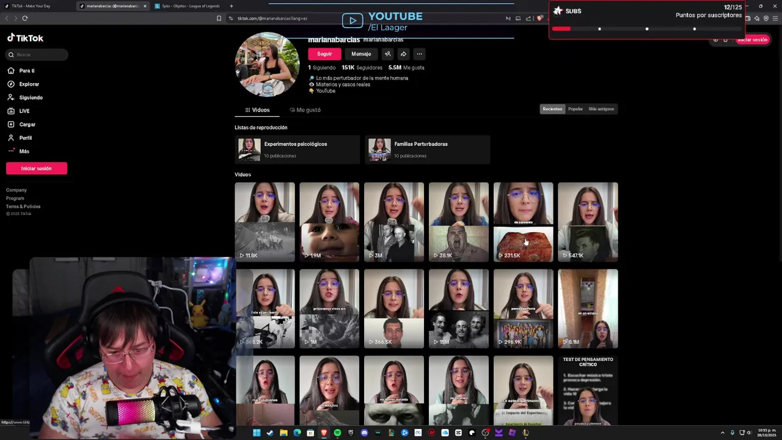
Task: Open the Test de pensamiento crítico video
Action: point(588,391)
